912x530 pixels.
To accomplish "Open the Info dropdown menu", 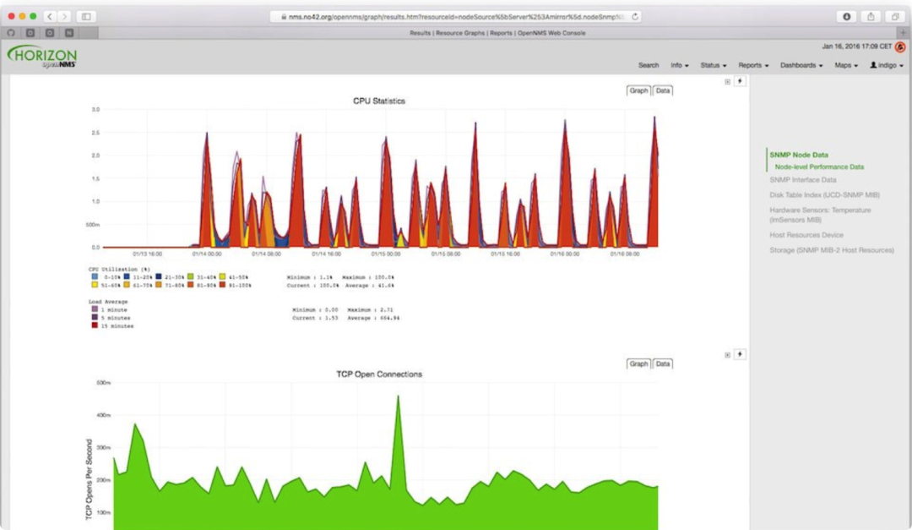I will tap(679, 65).
